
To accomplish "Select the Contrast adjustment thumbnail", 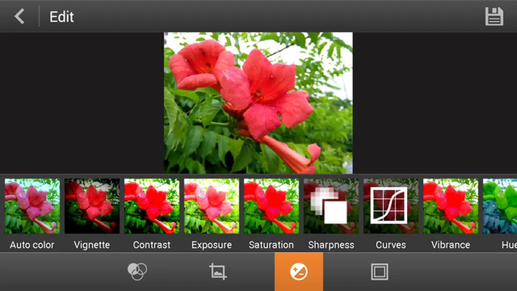I will point(152,206).
